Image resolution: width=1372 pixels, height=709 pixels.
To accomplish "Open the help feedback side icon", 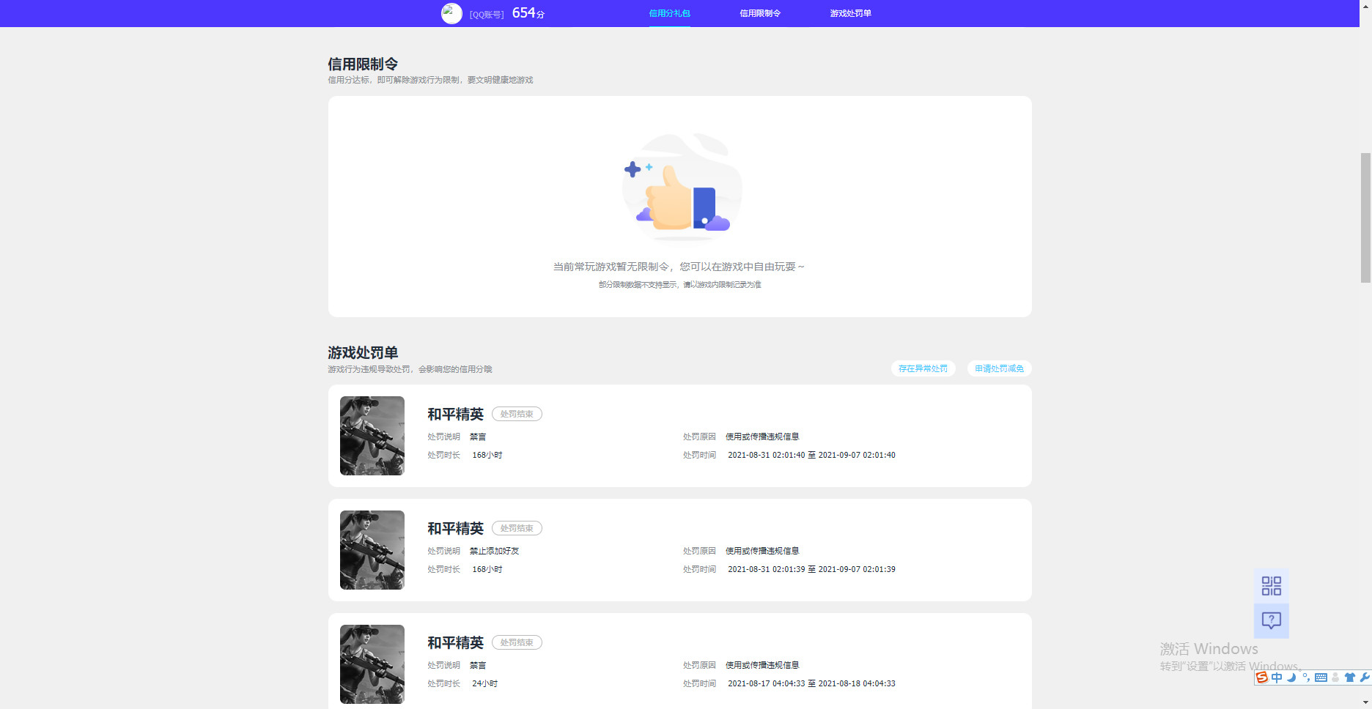I will point(1272,621).
